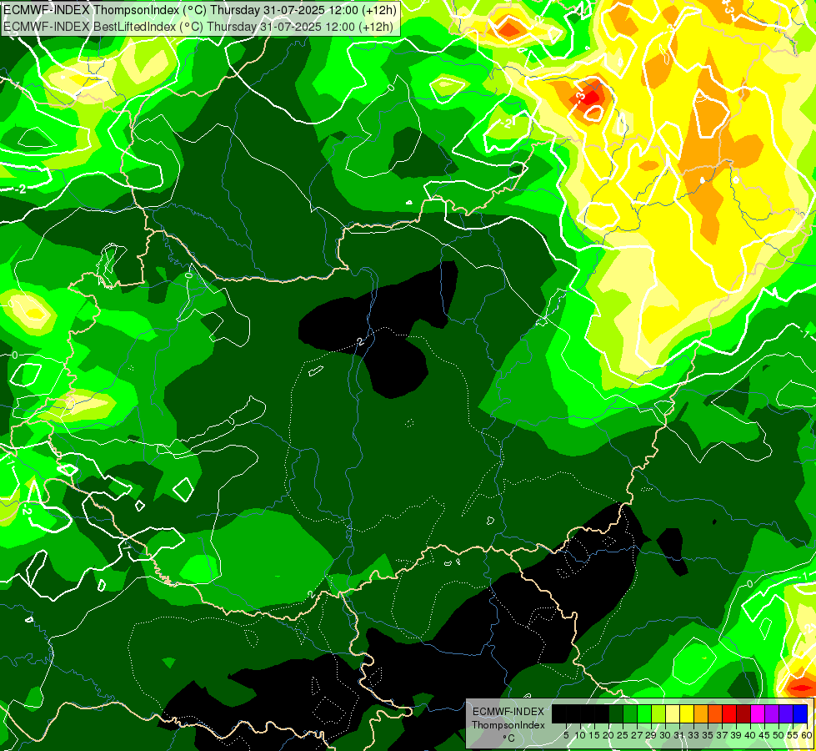
Task: Pick the medium green legend swatch (25–27)
Action: tap(630, 713)
